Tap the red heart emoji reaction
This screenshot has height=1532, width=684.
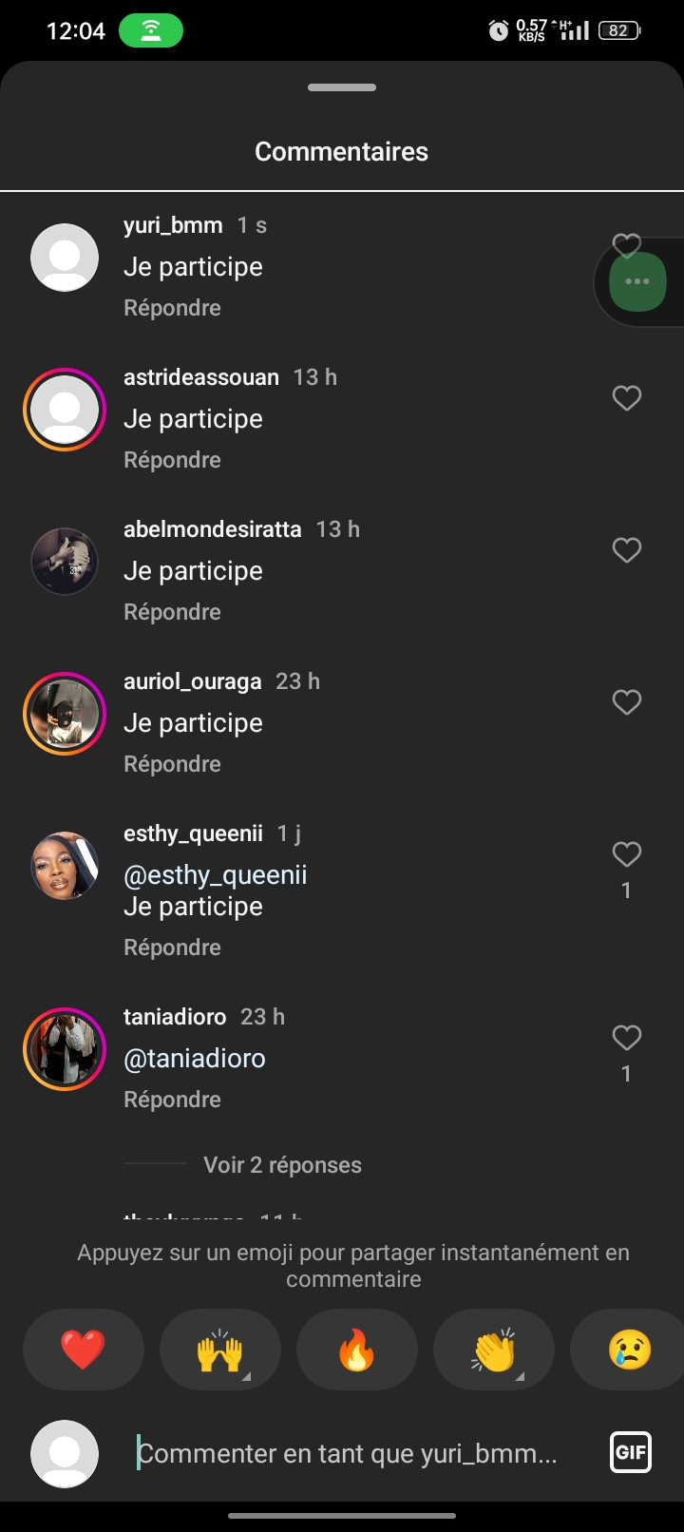84,1350
